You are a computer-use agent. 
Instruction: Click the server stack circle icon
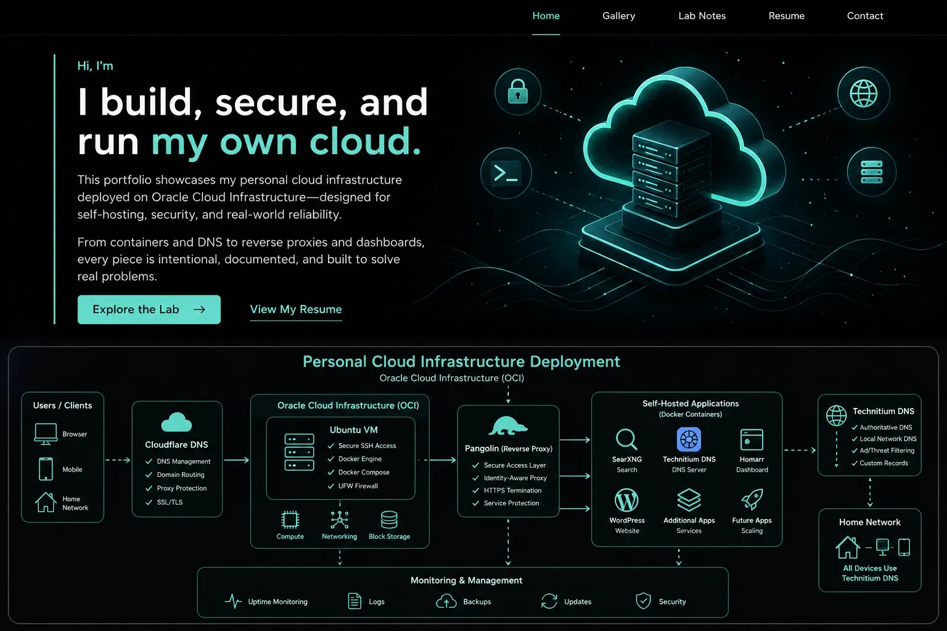(871, 172)
